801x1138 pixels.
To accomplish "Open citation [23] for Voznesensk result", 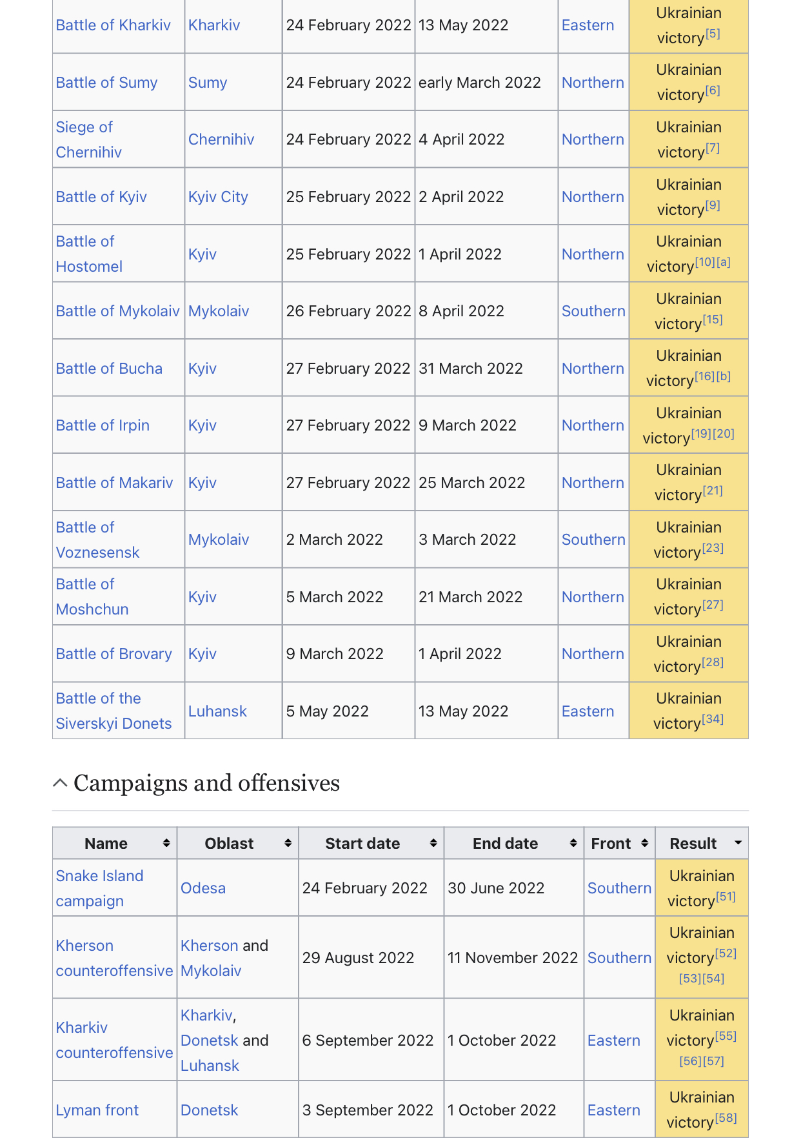I will [713, 548].
